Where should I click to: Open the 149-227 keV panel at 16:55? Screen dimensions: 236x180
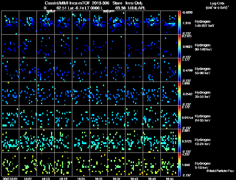169,23
